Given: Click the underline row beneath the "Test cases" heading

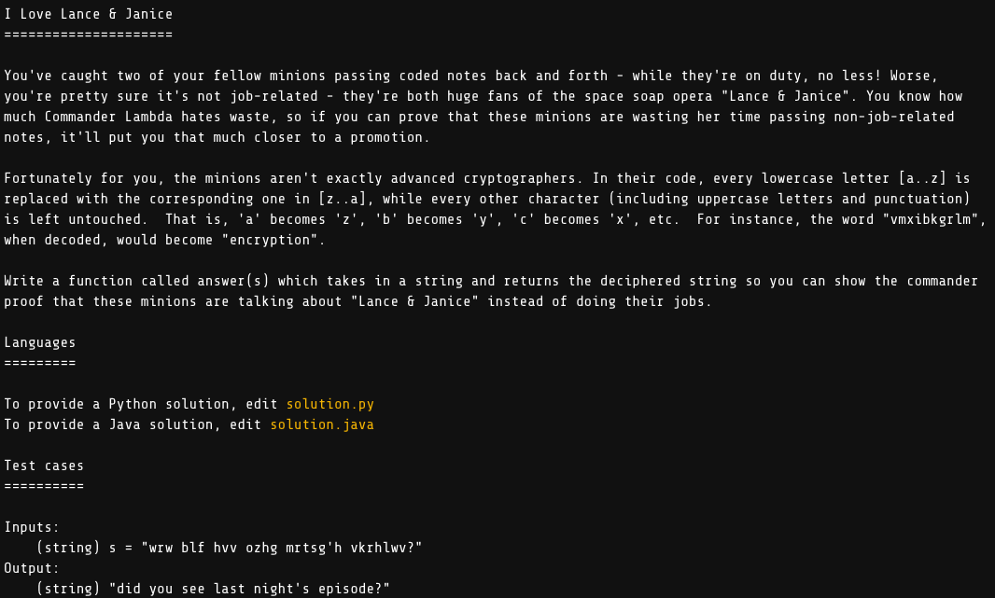Looking at the screenshot, I should click(x=44, y=486).
